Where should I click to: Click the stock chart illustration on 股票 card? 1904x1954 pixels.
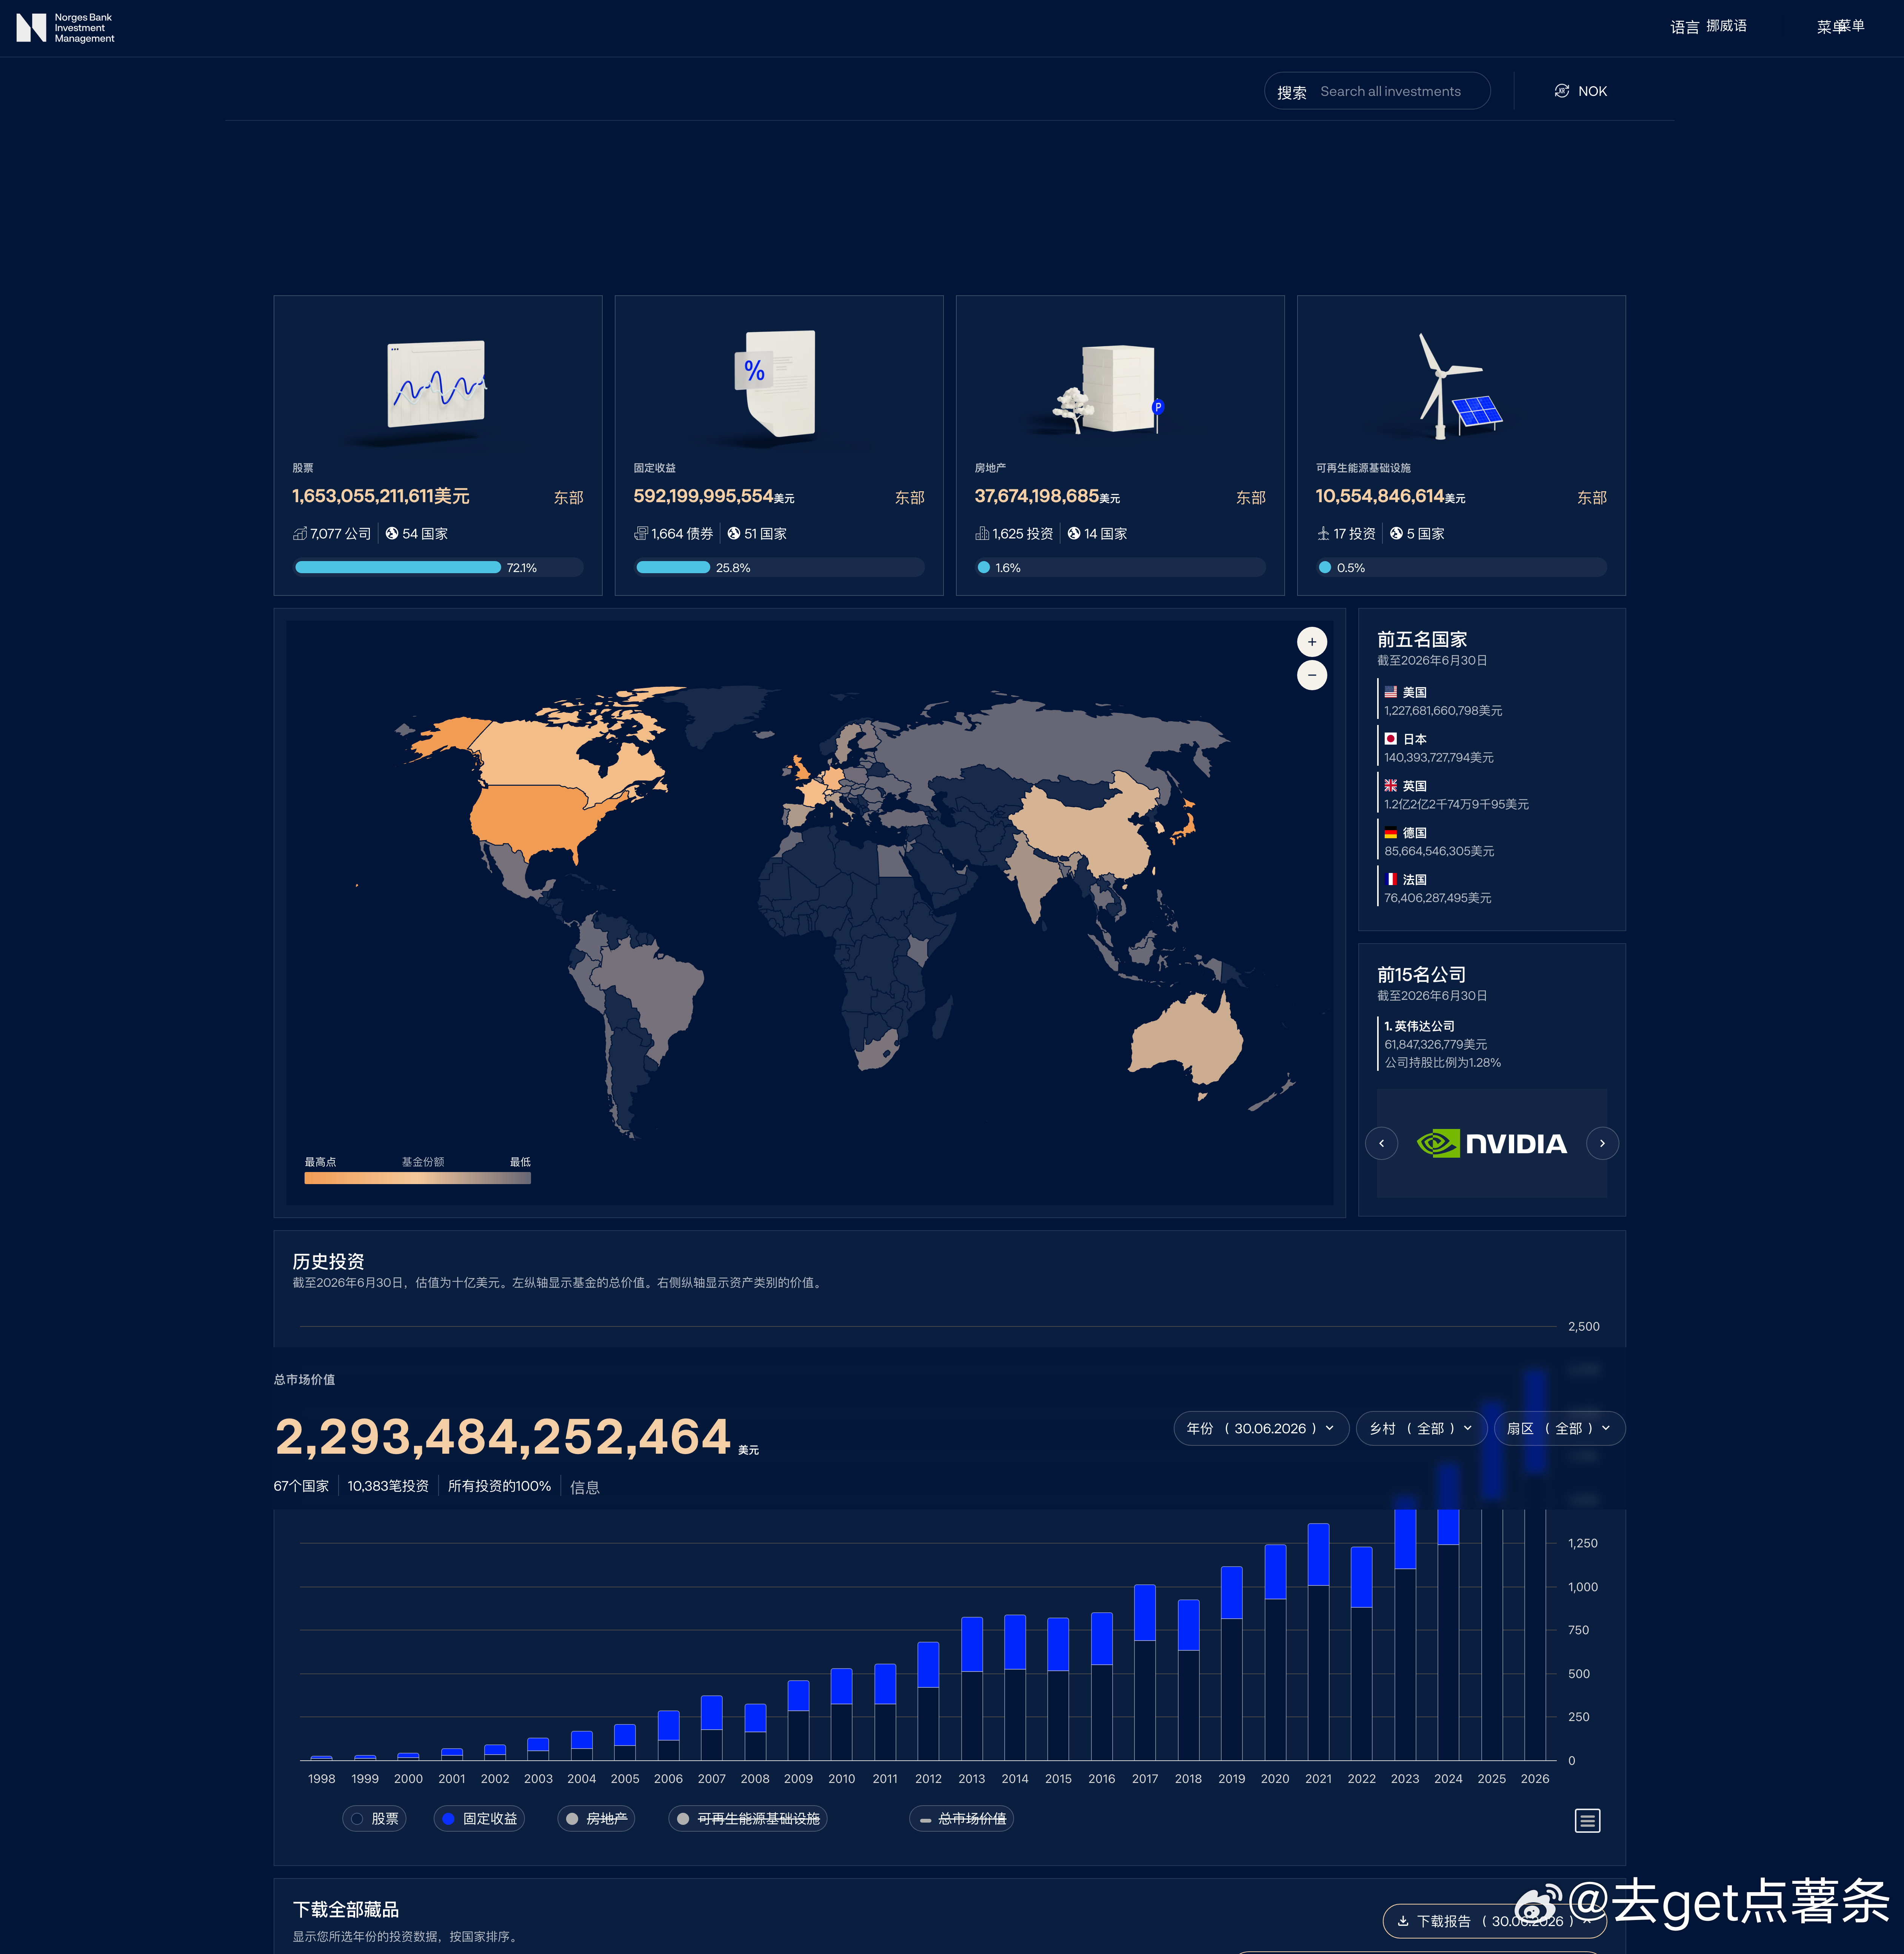pyautogui.click(x=437, y=384)
